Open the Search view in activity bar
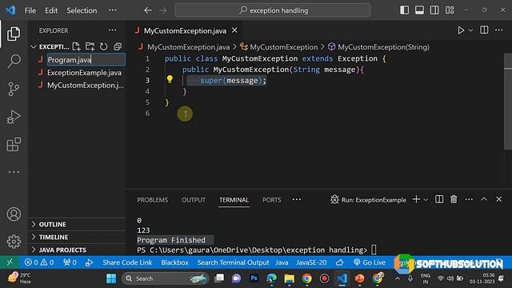 (x=14, y=61)
